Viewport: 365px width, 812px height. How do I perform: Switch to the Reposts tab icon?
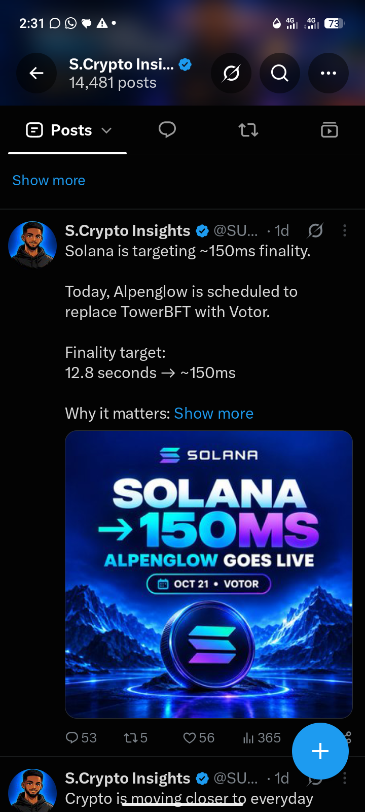pyautogui.click(x=248, y=130)
